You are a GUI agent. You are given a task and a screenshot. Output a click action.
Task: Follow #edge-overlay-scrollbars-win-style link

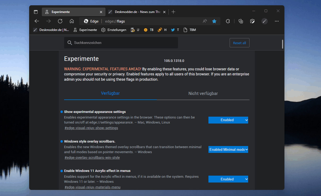coord(92,158)
